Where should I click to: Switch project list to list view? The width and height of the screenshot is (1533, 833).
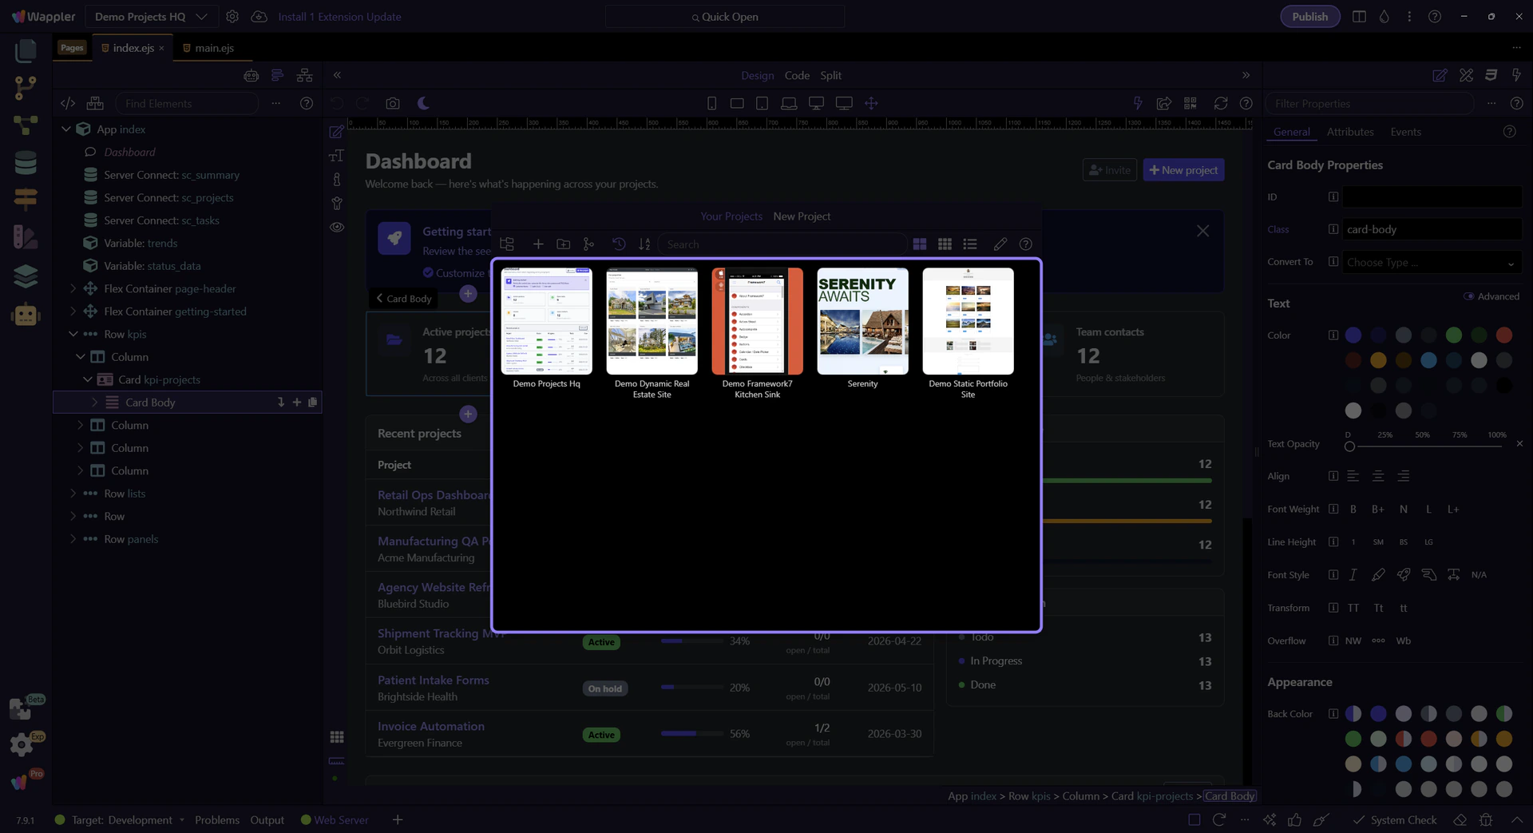click(970, 244)
